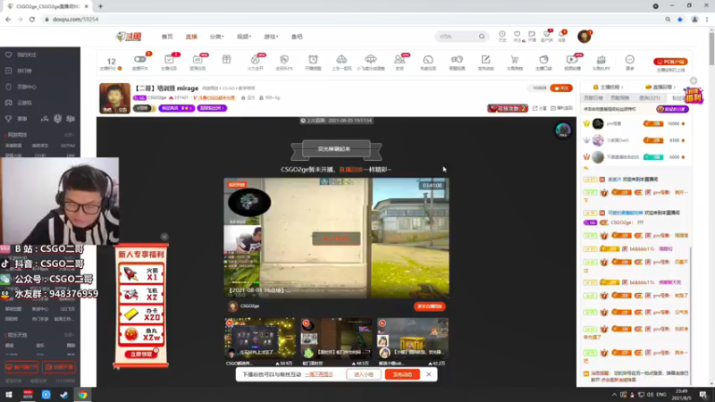
Task: Open the 直播回看 expander in right panel
Action: 661,87
